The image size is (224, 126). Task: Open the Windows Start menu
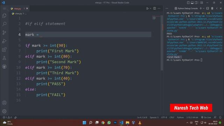point(84,122)
